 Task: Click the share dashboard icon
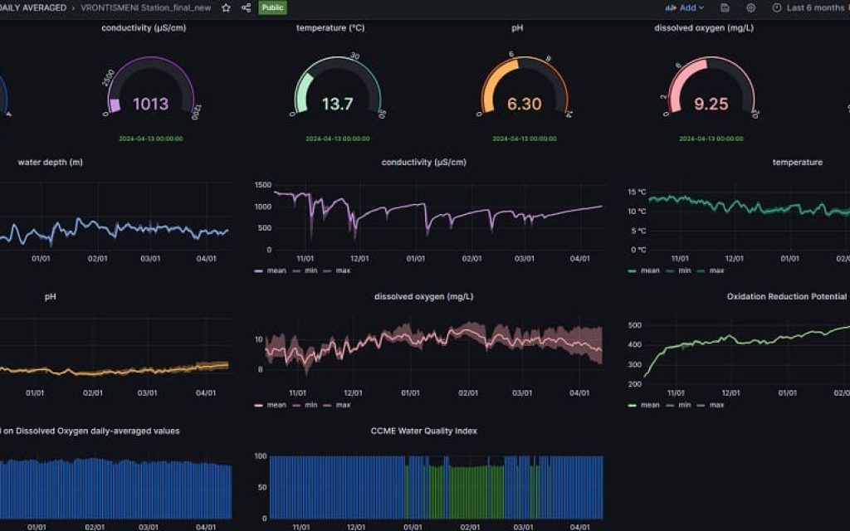(x=246, y=7)
